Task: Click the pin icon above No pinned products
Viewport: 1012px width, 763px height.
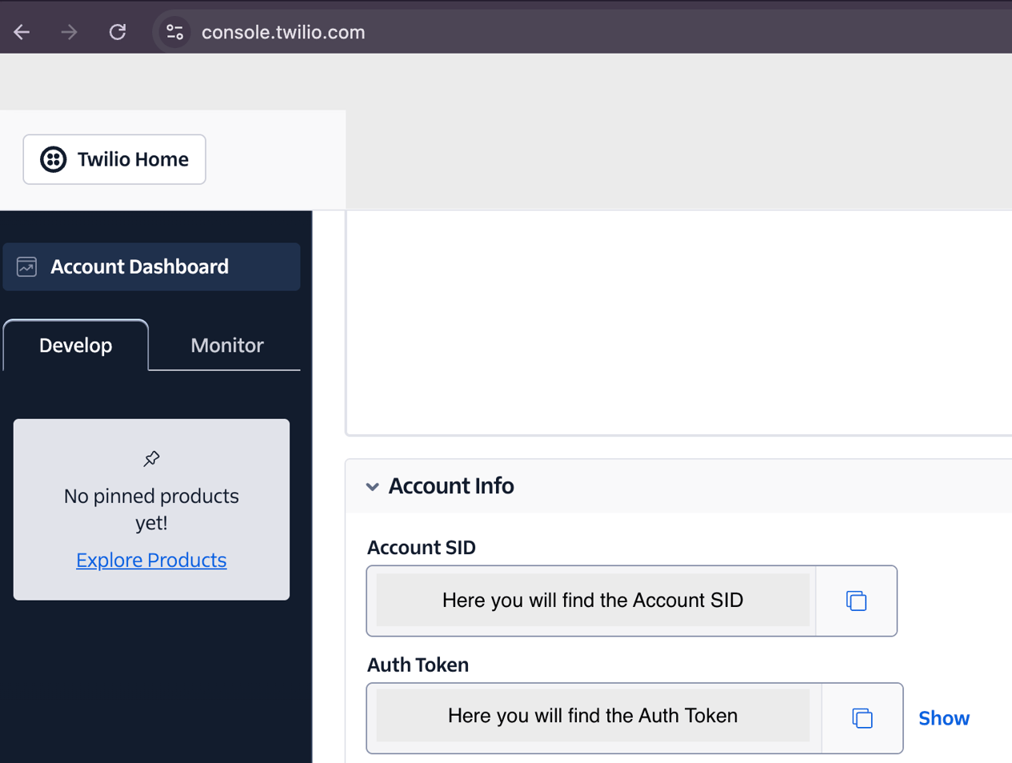Action: [151, 458]
